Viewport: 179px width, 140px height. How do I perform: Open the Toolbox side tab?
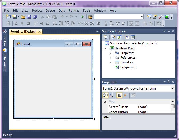[x=5, y=38]
